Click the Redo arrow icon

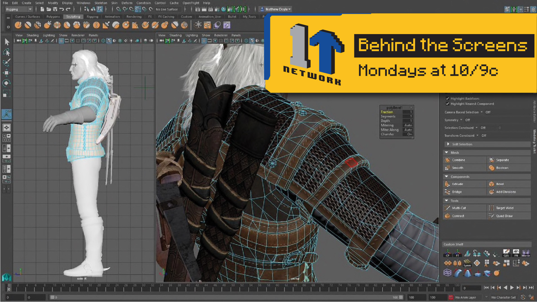pos(68,9)
